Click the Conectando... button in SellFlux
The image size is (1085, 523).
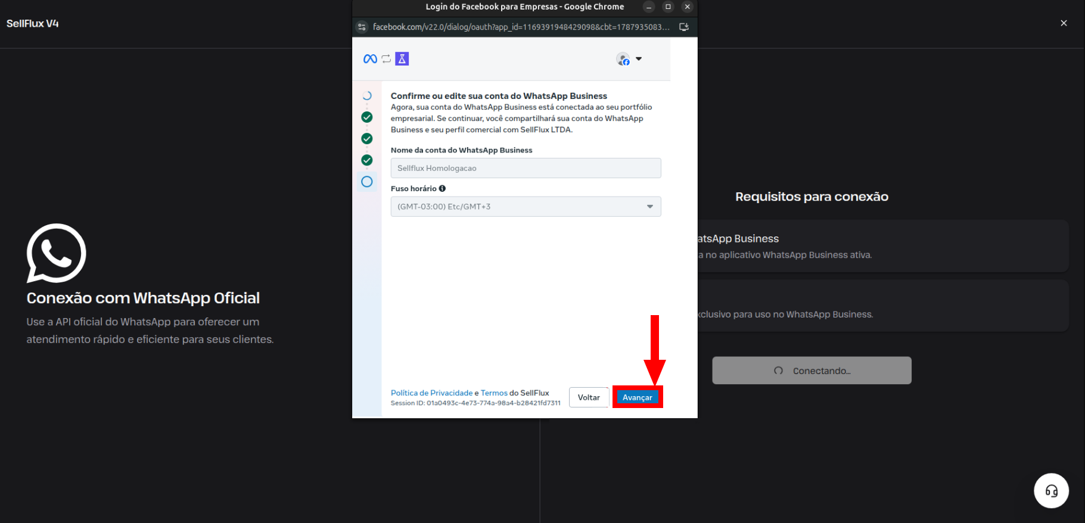point(812,371)
